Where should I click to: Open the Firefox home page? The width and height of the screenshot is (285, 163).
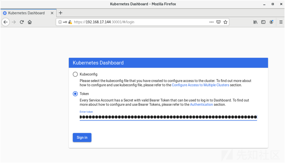pos(30,22)
